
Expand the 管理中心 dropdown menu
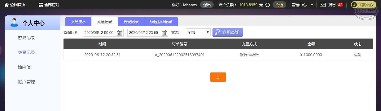tap(302, 5)
